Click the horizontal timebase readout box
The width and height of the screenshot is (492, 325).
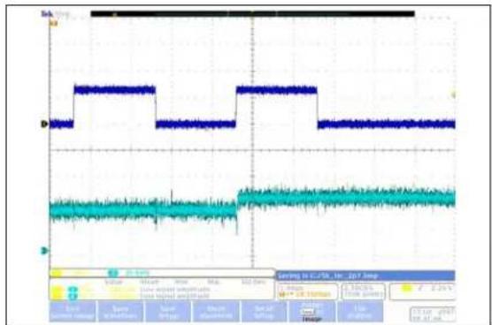307,291
